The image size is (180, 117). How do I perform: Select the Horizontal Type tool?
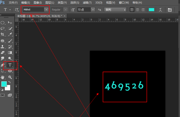[x=10, y=65]
